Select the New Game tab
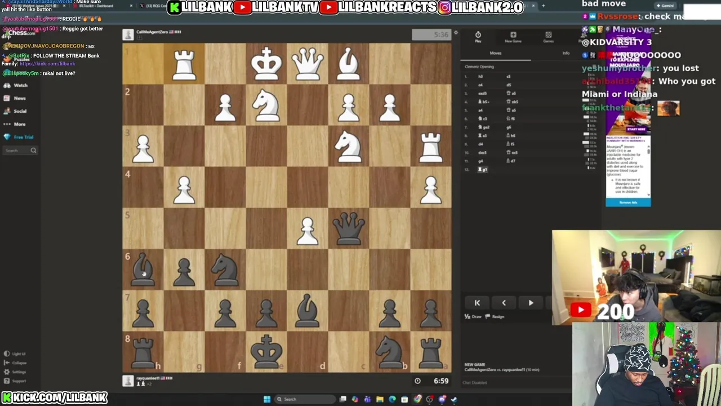This screenshot has height=406, width=721. click(513, 37)
